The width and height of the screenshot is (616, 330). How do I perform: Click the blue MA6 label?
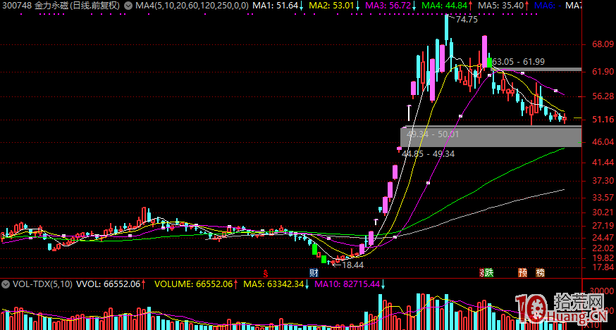pos(548,6)
